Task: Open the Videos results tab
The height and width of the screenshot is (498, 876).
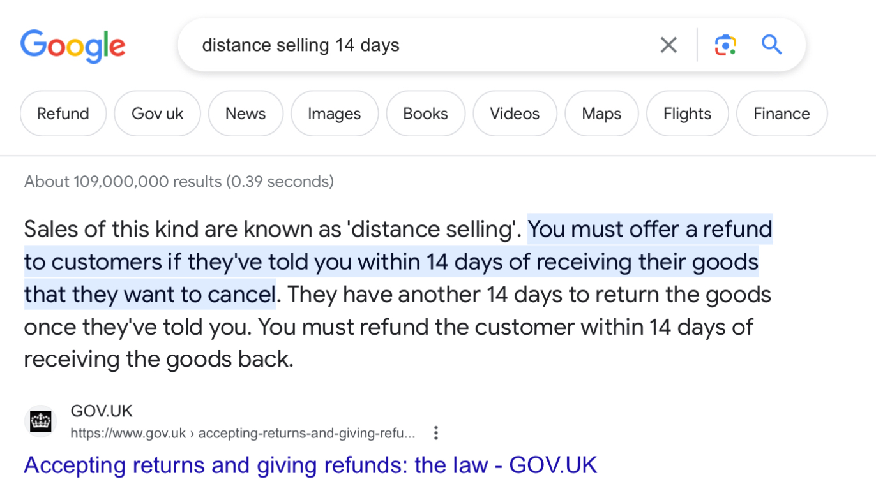Action: click(x=515, y=114)
